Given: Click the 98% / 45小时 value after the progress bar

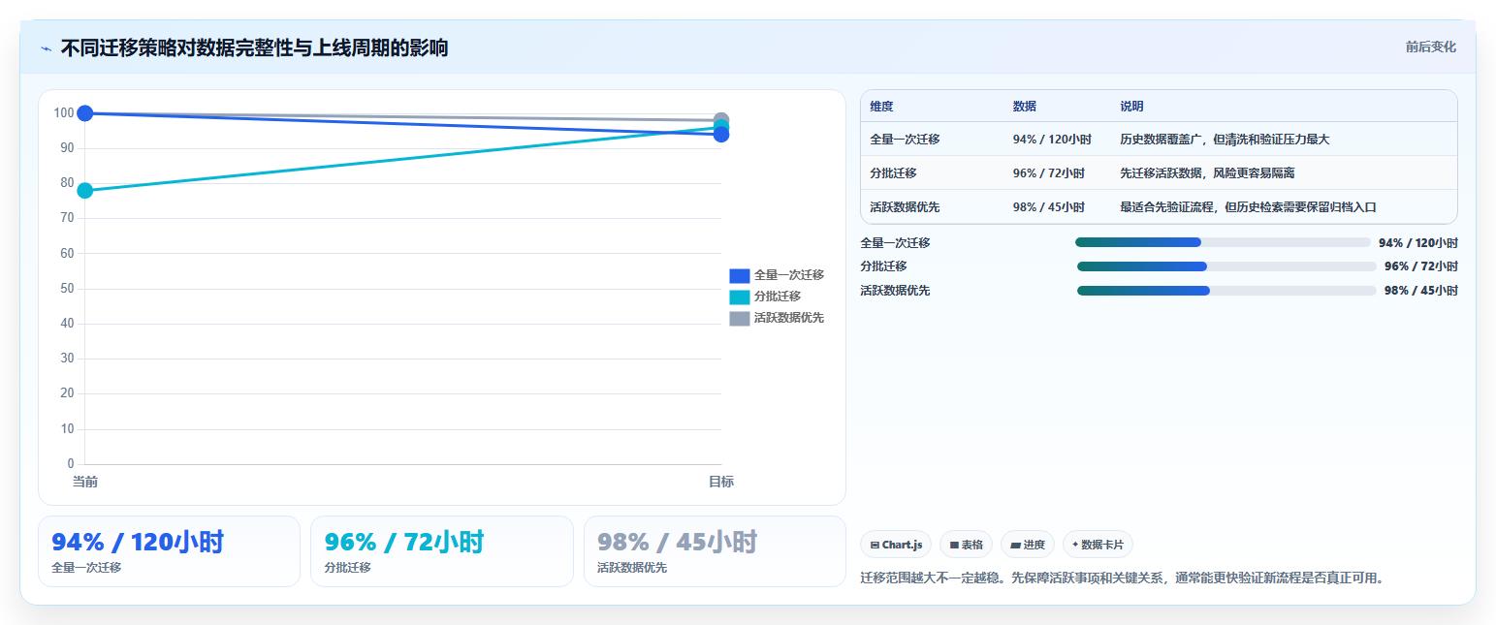Looking at the screenshot, I should [1421, 291].
